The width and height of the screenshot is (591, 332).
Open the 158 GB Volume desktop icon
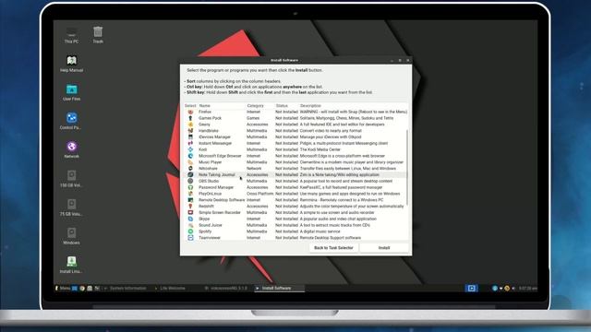[71, 178]
